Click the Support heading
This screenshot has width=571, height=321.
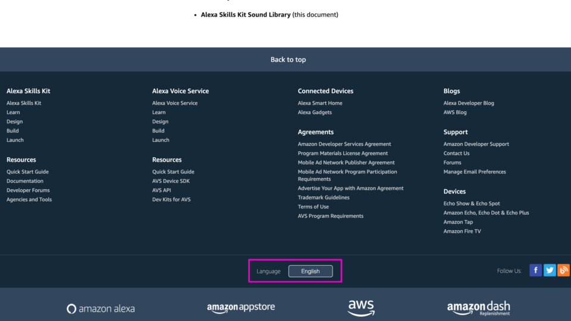pyautogui.click(x=456, y=132)
